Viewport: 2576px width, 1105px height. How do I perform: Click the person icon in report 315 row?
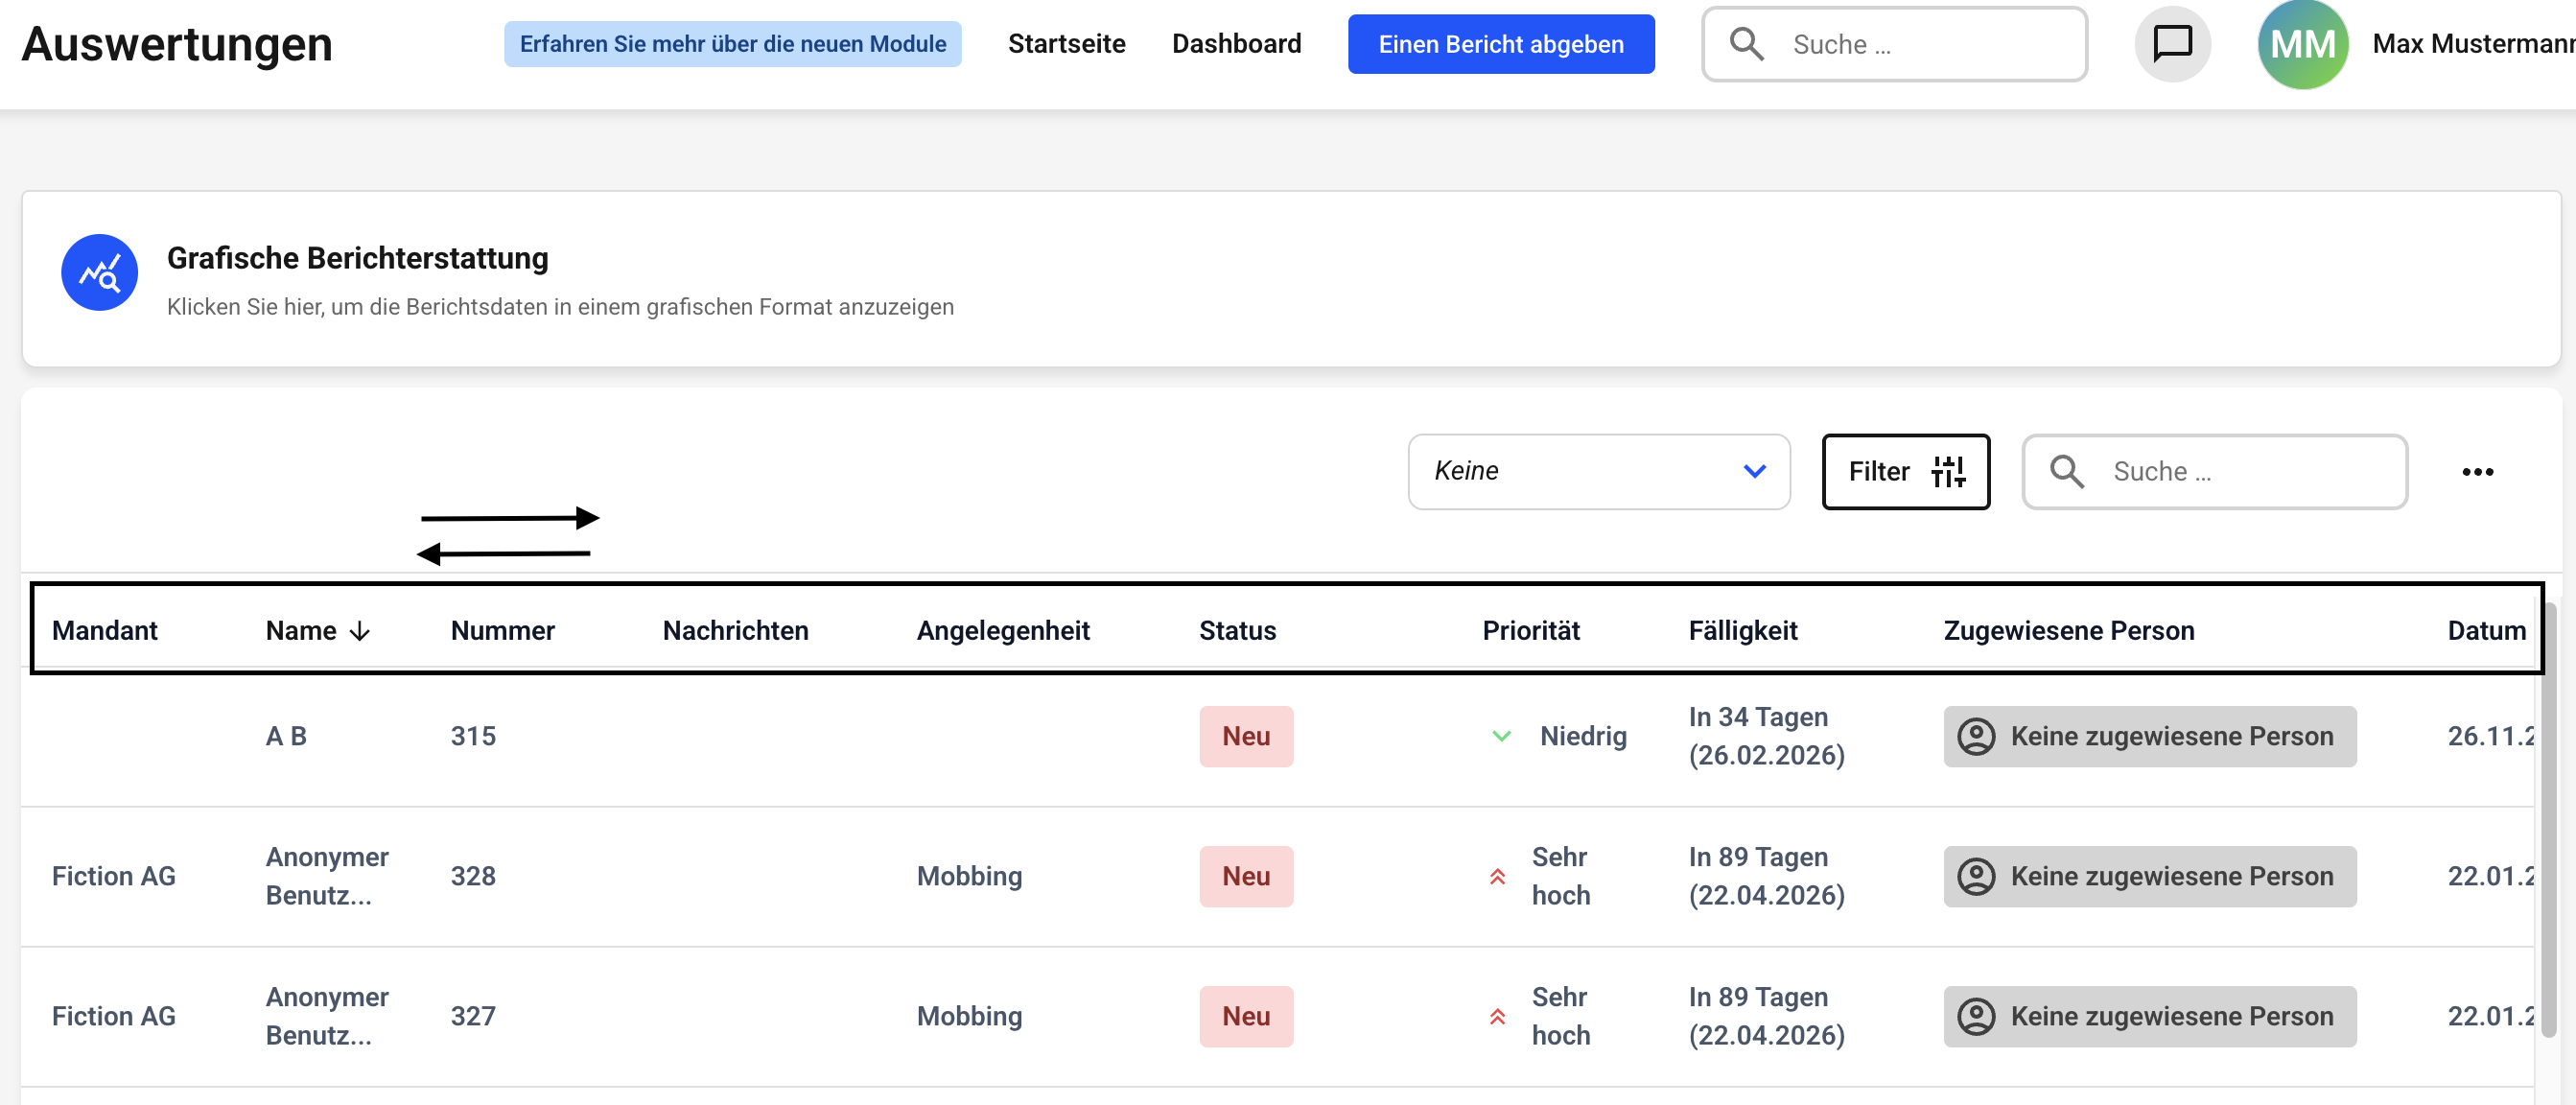pos(1975,736)
